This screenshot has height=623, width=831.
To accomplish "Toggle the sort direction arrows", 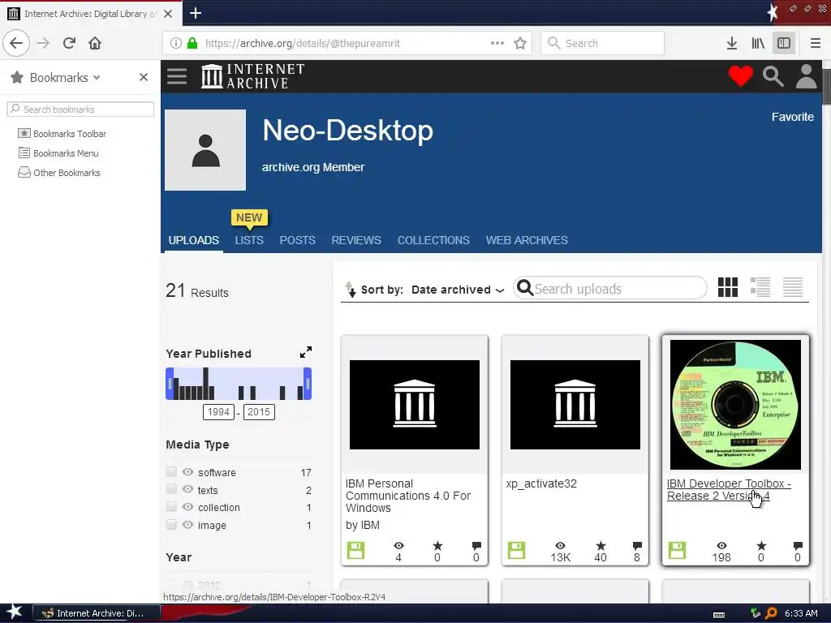I will (351, 289).
